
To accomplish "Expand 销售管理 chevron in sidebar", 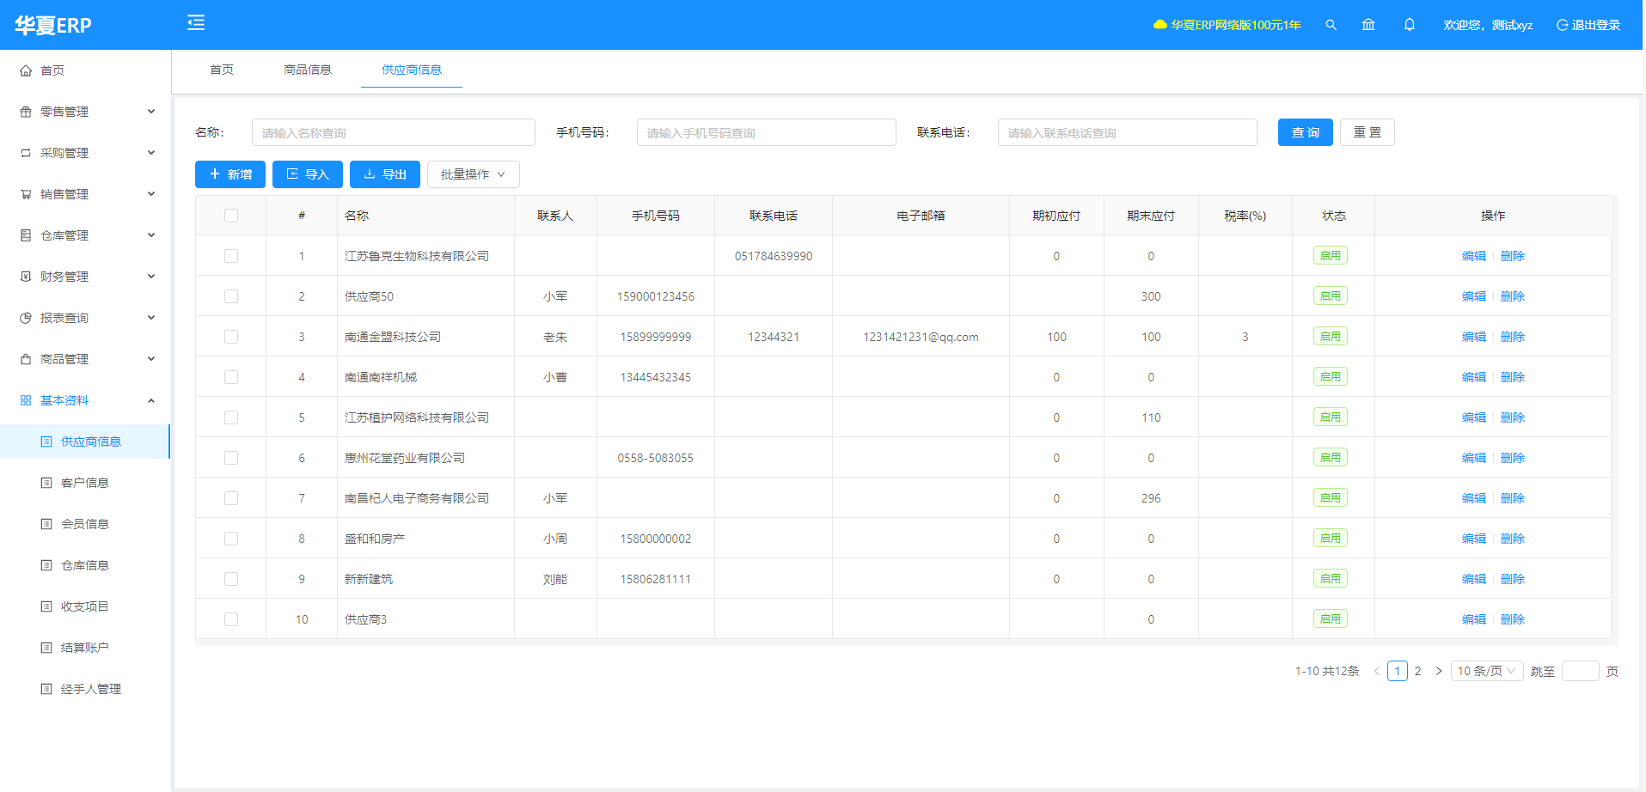I will pos(151,194).
